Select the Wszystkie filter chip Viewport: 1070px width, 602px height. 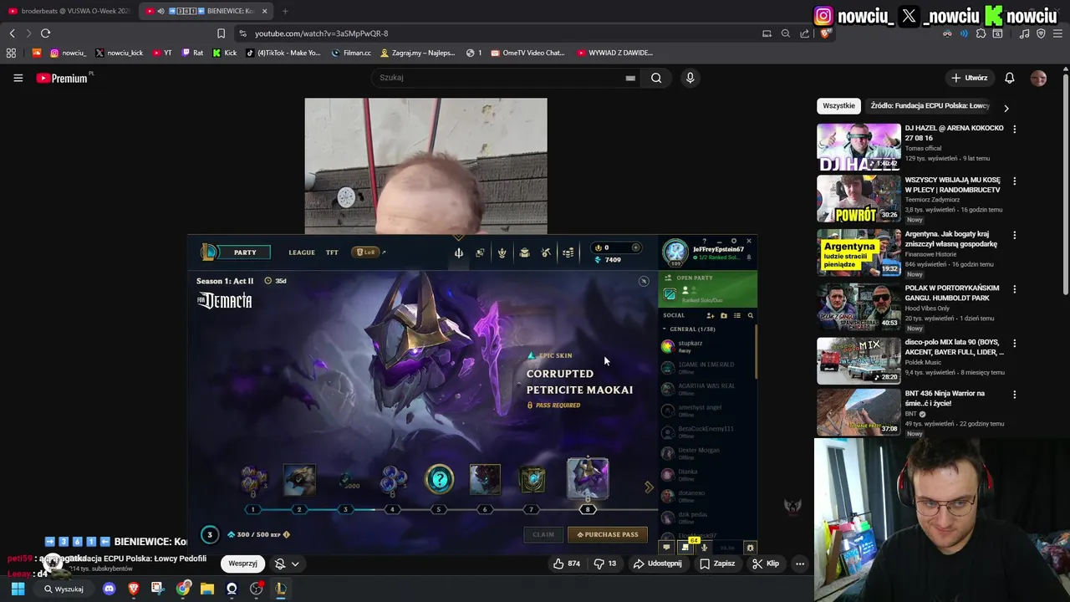tap(838, 106)
